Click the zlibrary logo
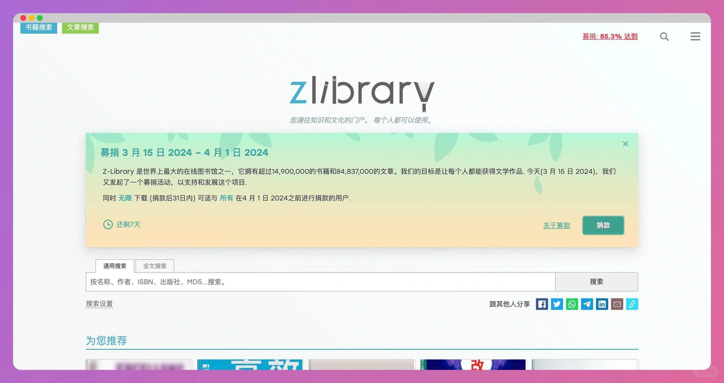The width and height of the screenshot is (724, 383). [x=362, y=94]
